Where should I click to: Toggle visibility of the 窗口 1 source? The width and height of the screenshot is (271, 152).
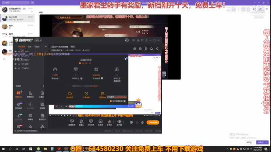coord(16,68)
